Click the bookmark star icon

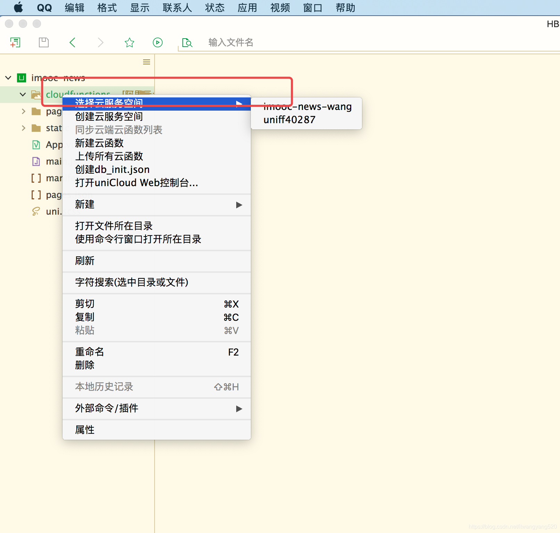coord(130,42)
